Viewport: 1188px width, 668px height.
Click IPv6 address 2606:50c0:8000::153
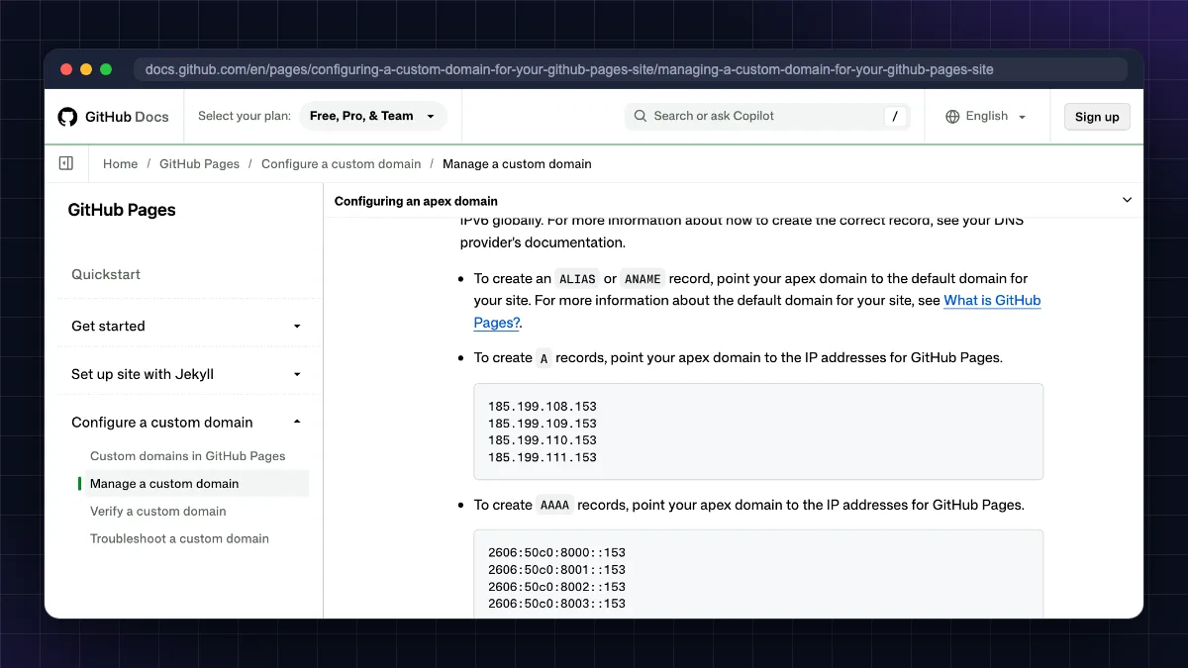(x=556, y=553)
